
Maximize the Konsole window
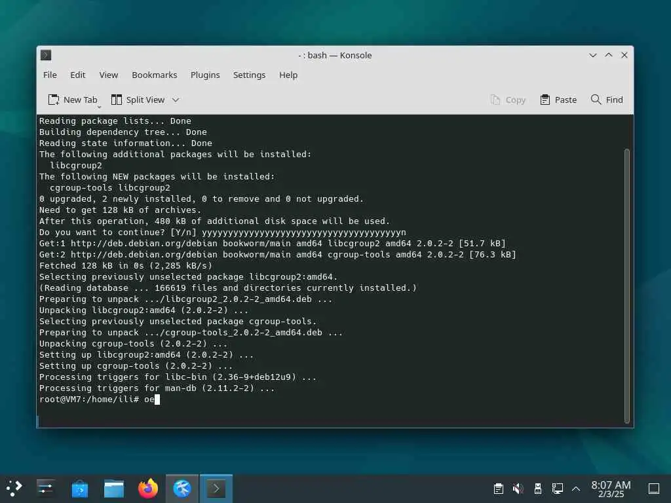click(x=609, y=55)
